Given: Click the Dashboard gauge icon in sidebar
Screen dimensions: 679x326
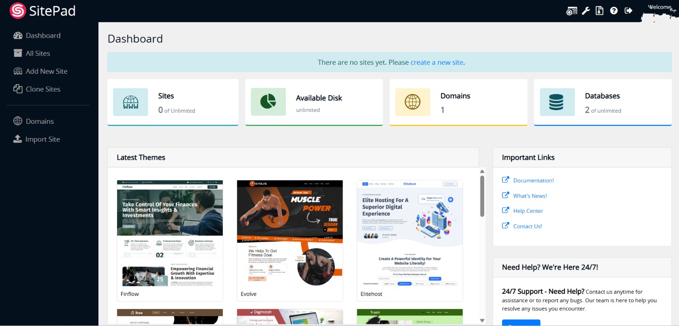Looking at the screenshot, I should 18,36.
